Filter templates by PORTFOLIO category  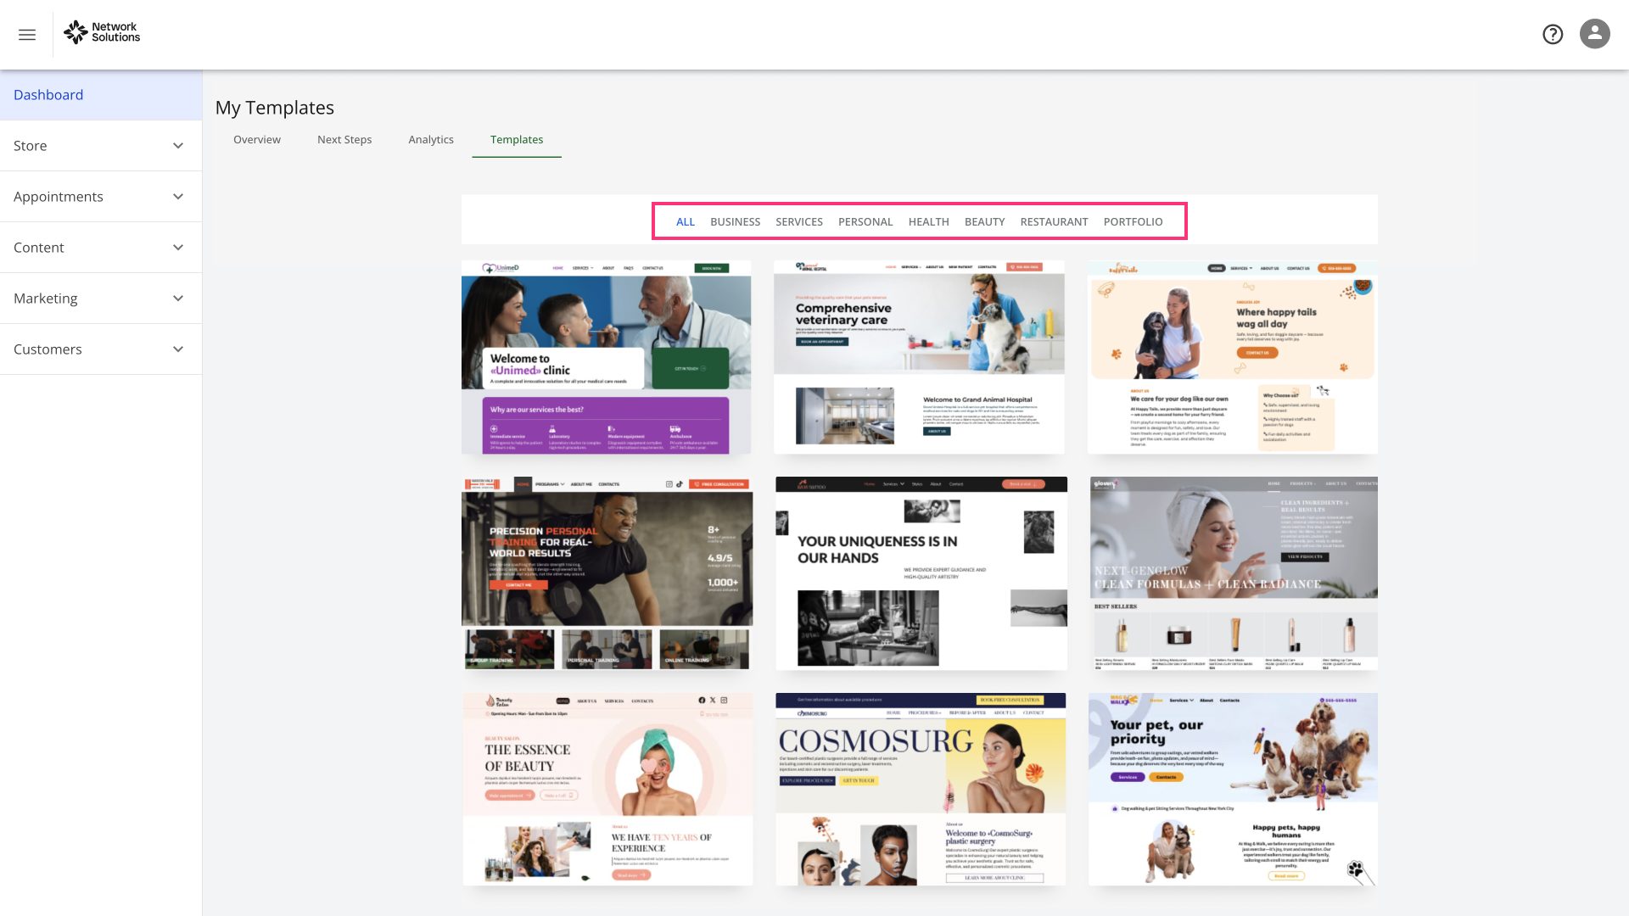[x=1133, y=222]
